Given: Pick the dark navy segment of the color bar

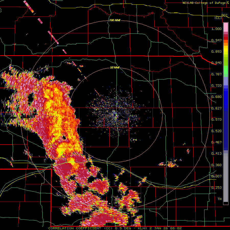Looking at the screenshot, I should (226, 129).
